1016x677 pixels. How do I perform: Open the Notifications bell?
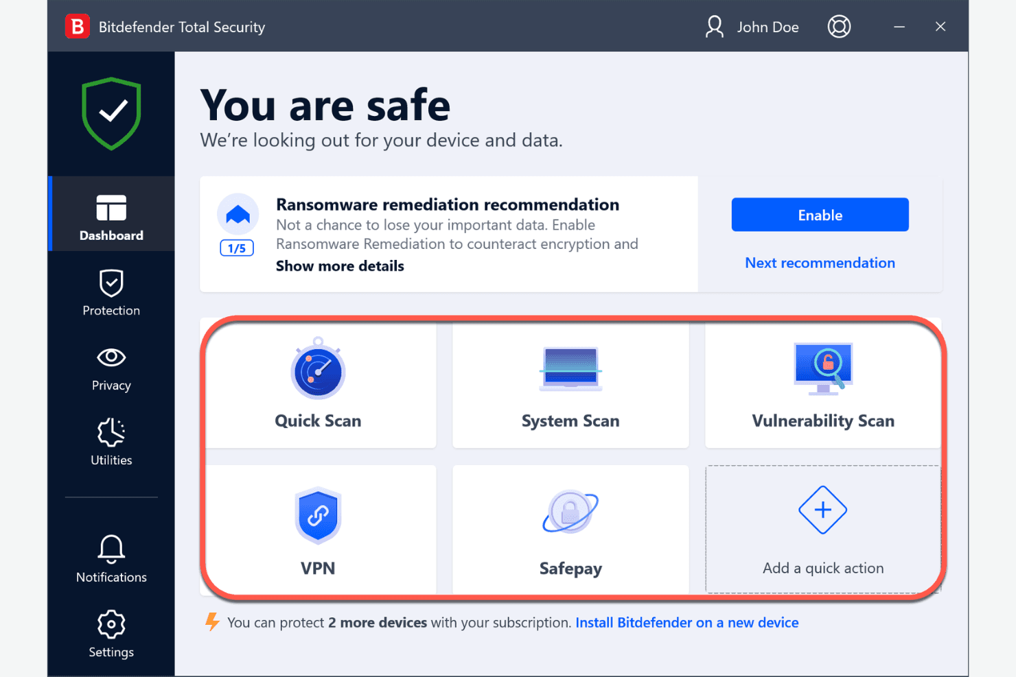click(111, 559)
